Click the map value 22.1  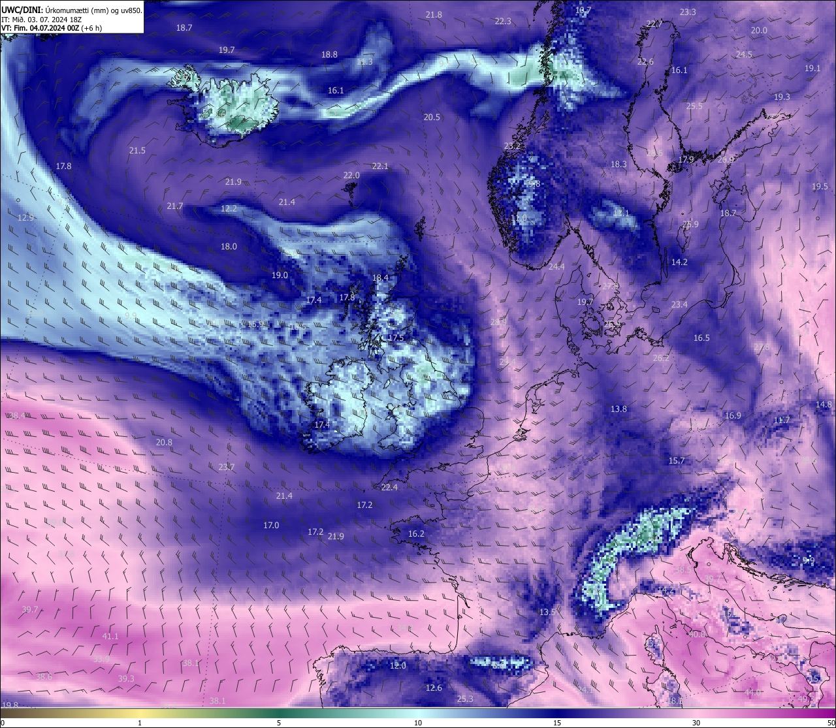[380, 166]
